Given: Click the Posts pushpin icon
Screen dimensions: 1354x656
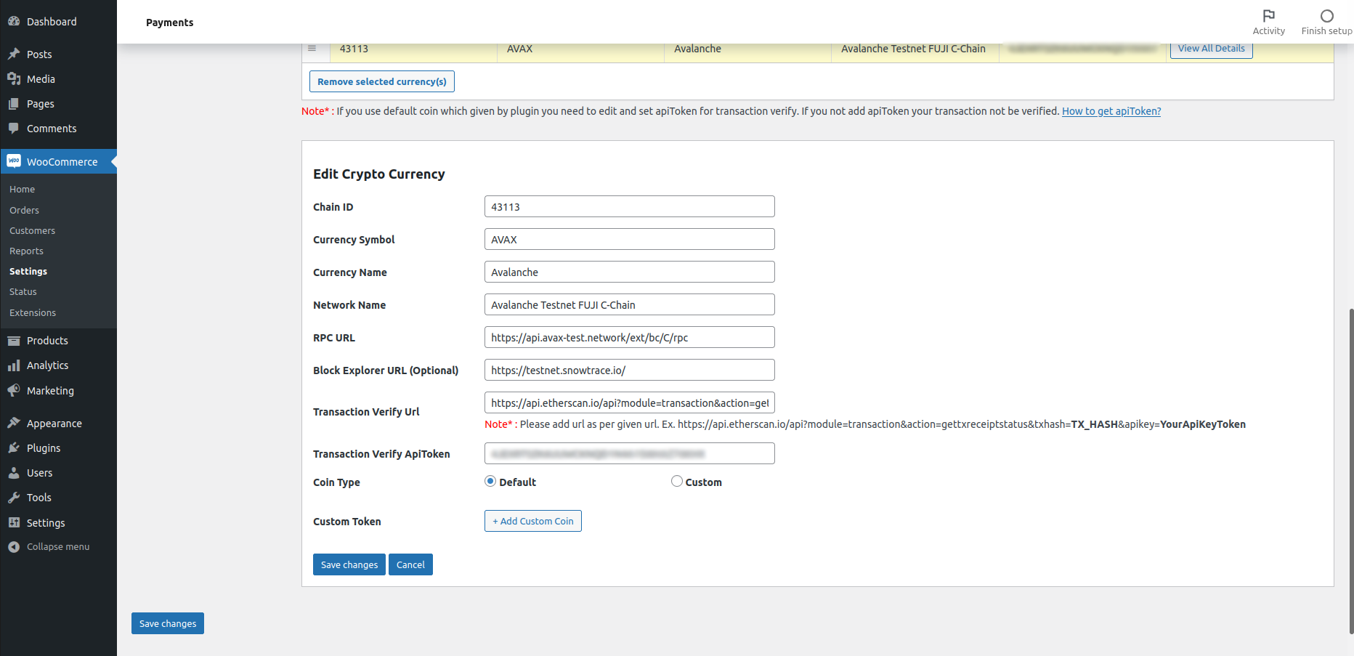Looking at the screenshot, I should coord(14,54).
